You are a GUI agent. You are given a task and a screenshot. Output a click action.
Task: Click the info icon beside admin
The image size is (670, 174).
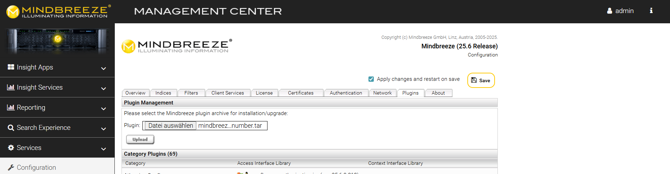point(651,11)
